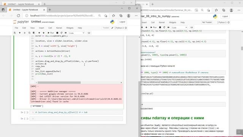Rename notebook via the Untitled title
Image resolution: width=243 pixels, height=137 pixels.
[x=36, y=22]
